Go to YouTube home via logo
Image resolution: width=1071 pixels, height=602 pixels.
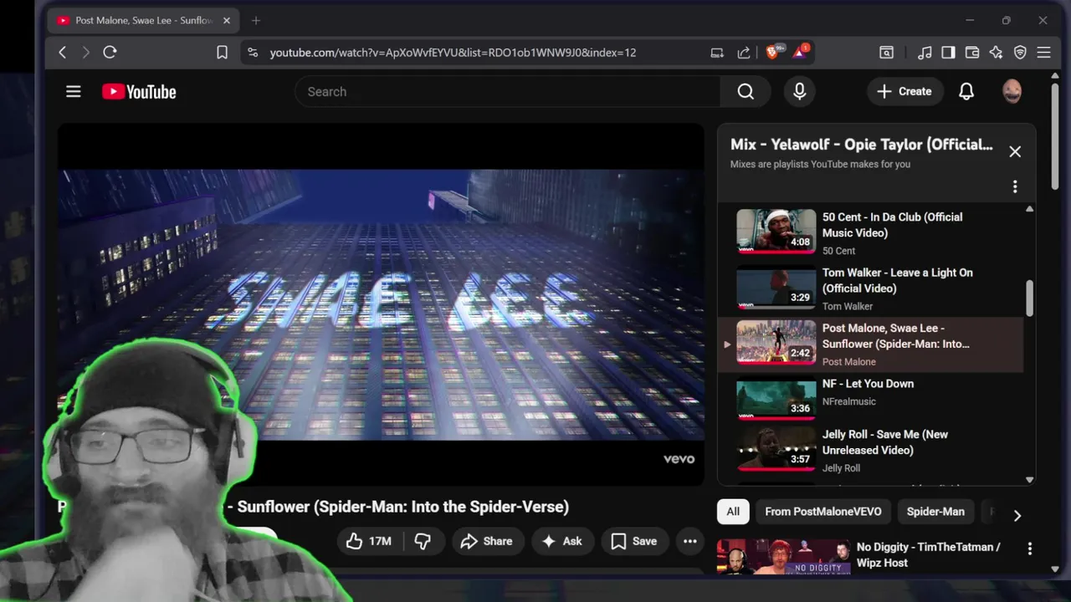coord(139,92)
